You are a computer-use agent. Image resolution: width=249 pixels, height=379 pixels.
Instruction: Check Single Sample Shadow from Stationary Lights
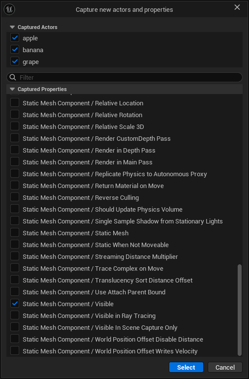[x=15, y=221]
